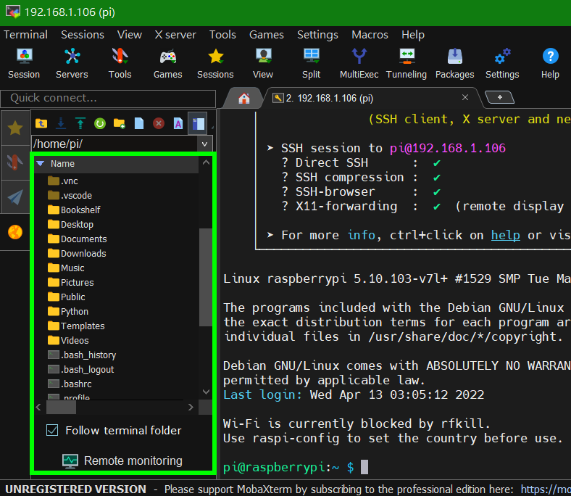
Task: Open the Session toolbar icon
Action: 24,64
